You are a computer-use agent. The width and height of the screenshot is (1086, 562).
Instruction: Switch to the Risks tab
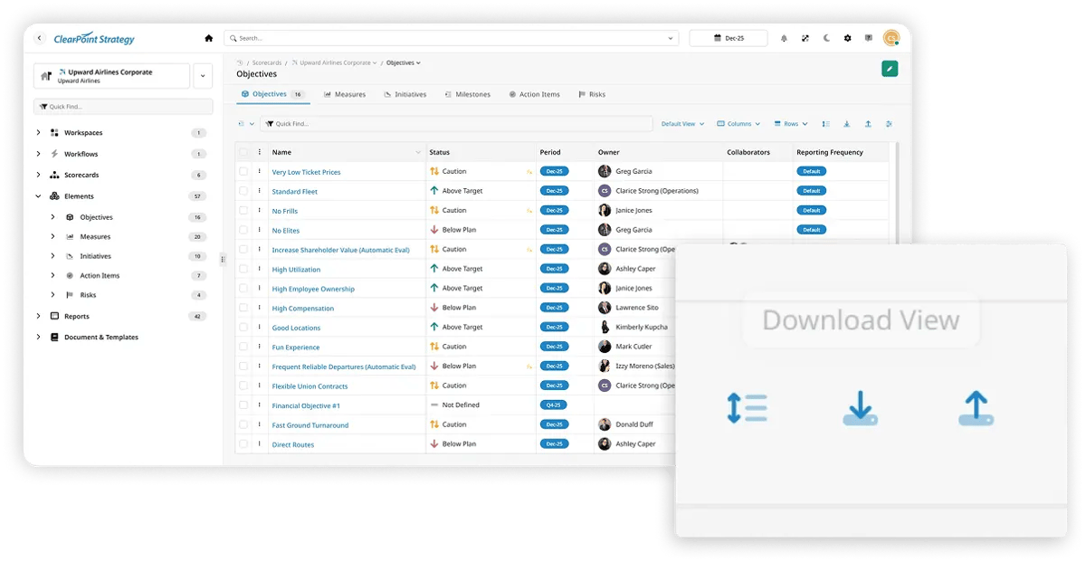click(x=592, y=94)
